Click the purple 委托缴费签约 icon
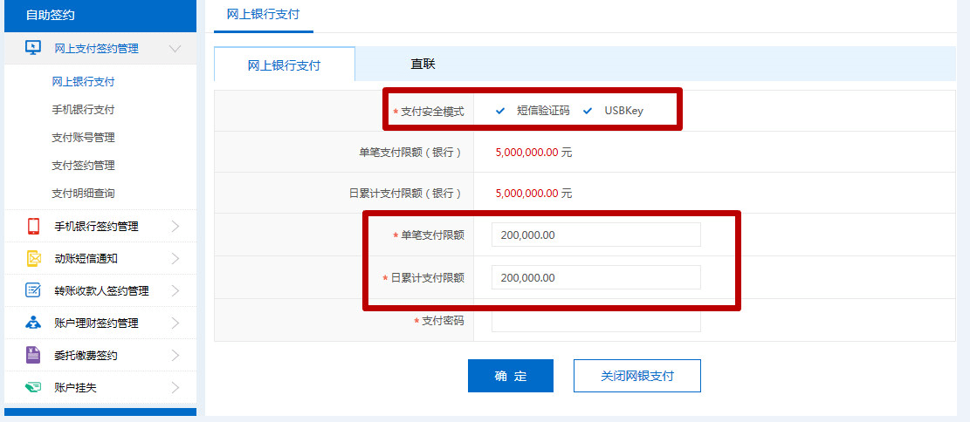Screen dimensions: 970x422 [x=33, y=356]
